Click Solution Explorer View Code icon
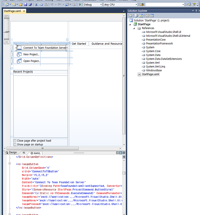200x215 pixels. point(147,16)
